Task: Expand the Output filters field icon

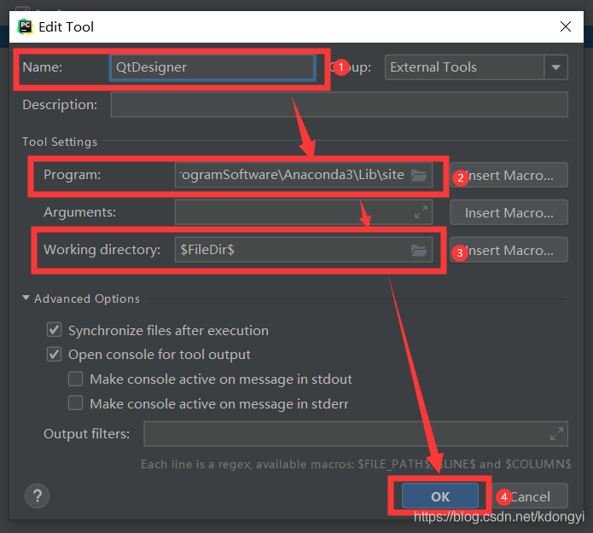Action: click(x=556, y=433)
